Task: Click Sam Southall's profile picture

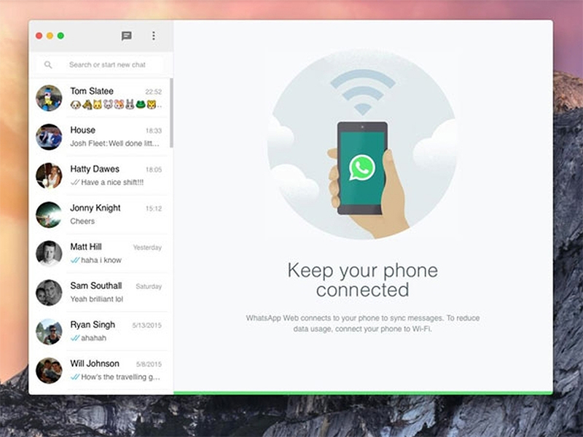Action: (49, 293)
